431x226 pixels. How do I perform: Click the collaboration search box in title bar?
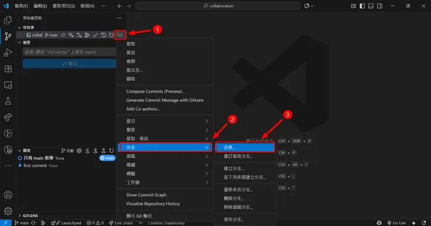(x=218, y=6)
